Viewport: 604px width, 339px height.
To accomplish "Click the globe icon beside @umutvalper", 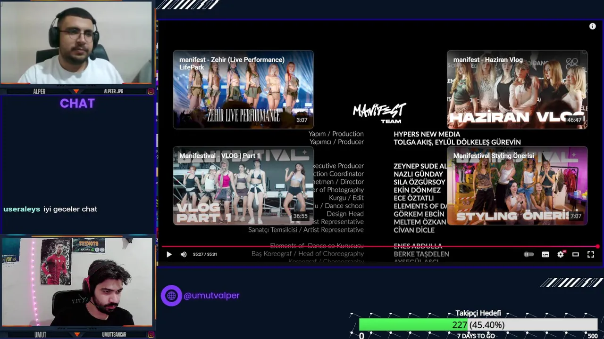I will pyautogui.click(x=171, y=296).
